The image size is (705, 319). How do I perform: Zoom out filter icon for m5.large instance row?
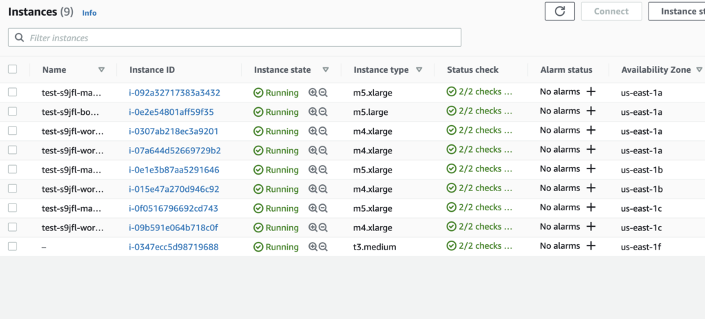(x=323, y=112)
